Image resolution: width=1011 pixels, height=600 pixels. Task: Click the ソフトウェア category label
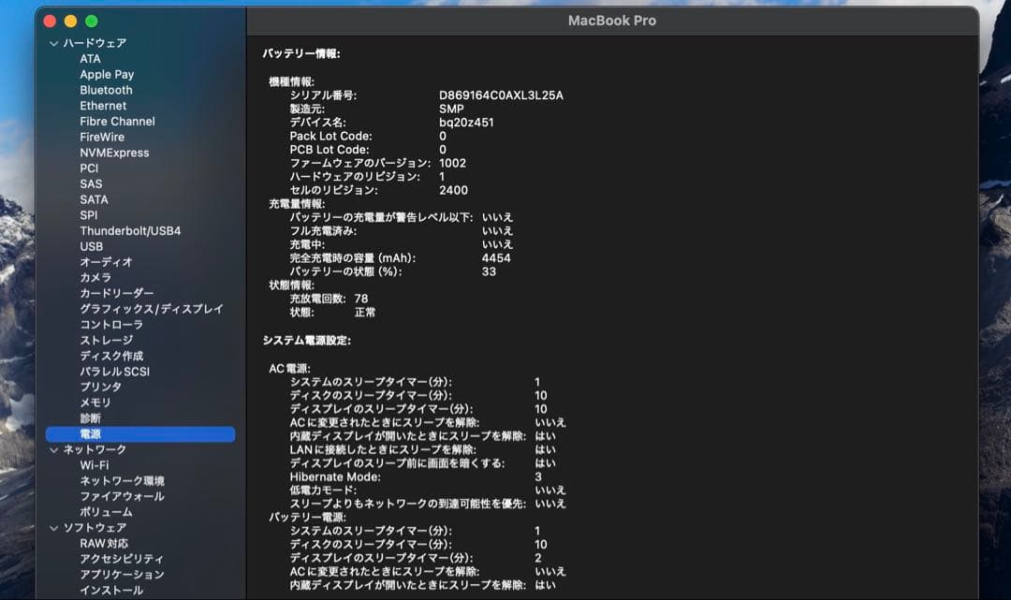point(95,528)
